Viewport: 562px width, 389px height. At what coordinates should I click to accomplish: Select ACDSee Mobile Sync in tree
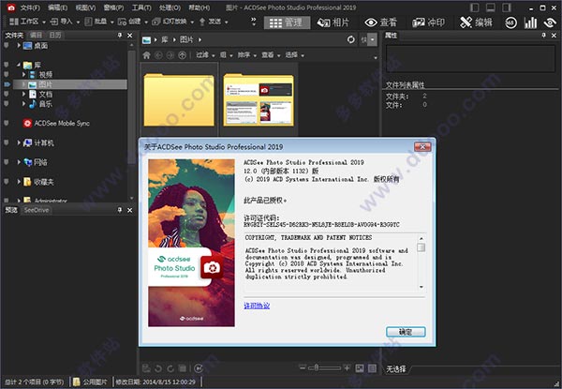pos(62,124)
